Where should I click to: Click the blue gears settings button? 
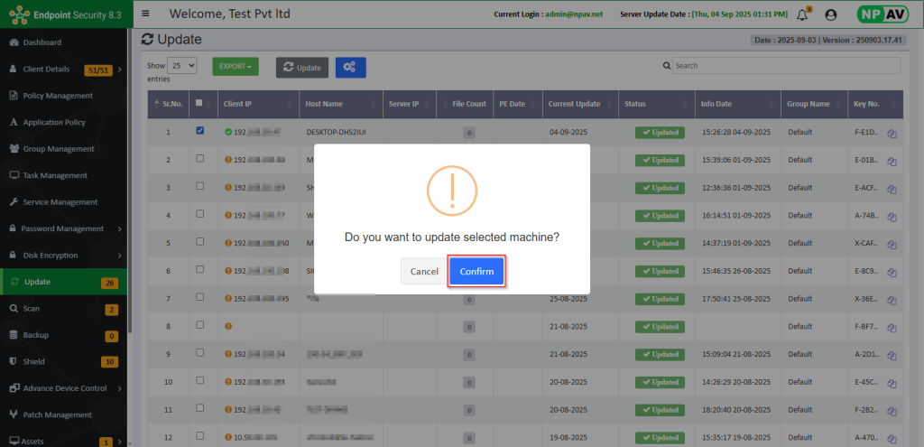click(x=350, y=67)
